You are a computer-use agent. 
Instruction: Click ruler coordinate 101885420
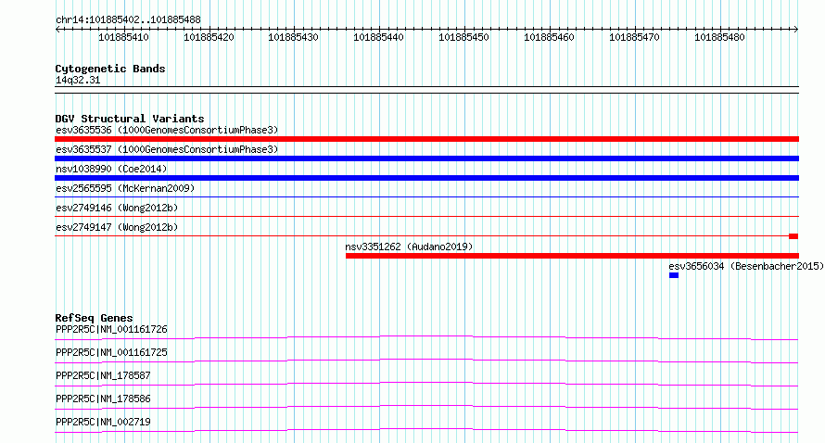tap(209, 37)
